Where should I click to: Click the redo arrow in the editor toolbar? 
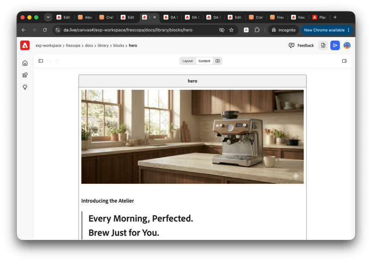click(x=58, y=61)
